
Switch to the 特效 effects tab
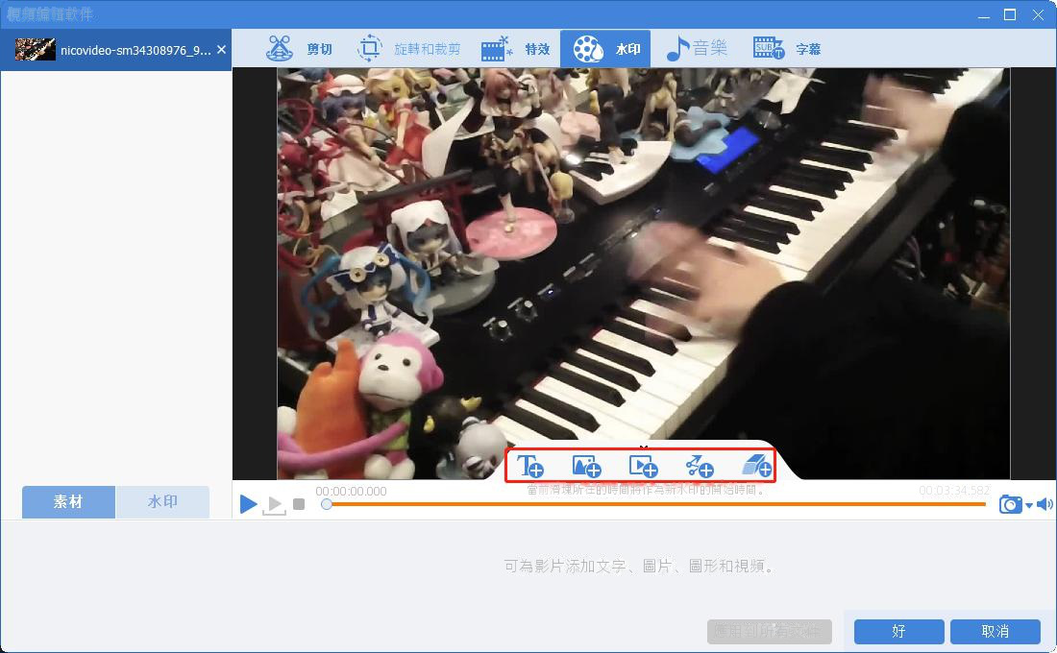516,49
